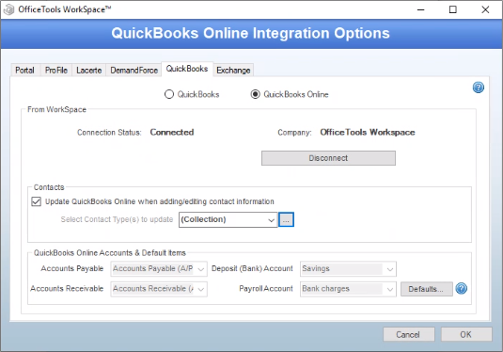Screen dimensions: 503x352
Task: Switch to the DemandForce tab
Action: [x=134, y=70]
